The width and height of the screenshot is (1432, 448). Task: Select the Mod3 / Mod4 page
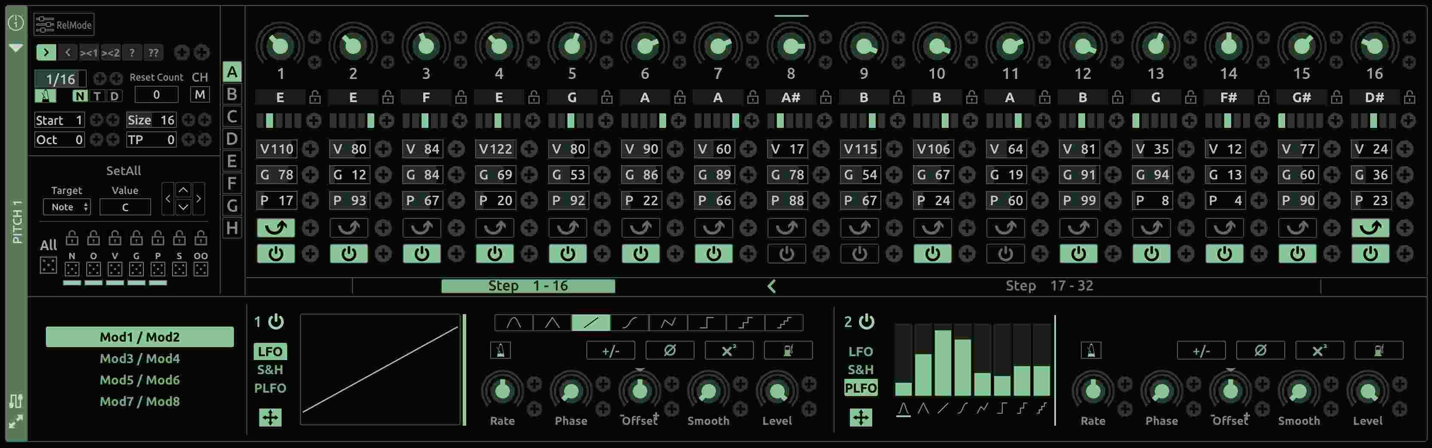(140, 358)
